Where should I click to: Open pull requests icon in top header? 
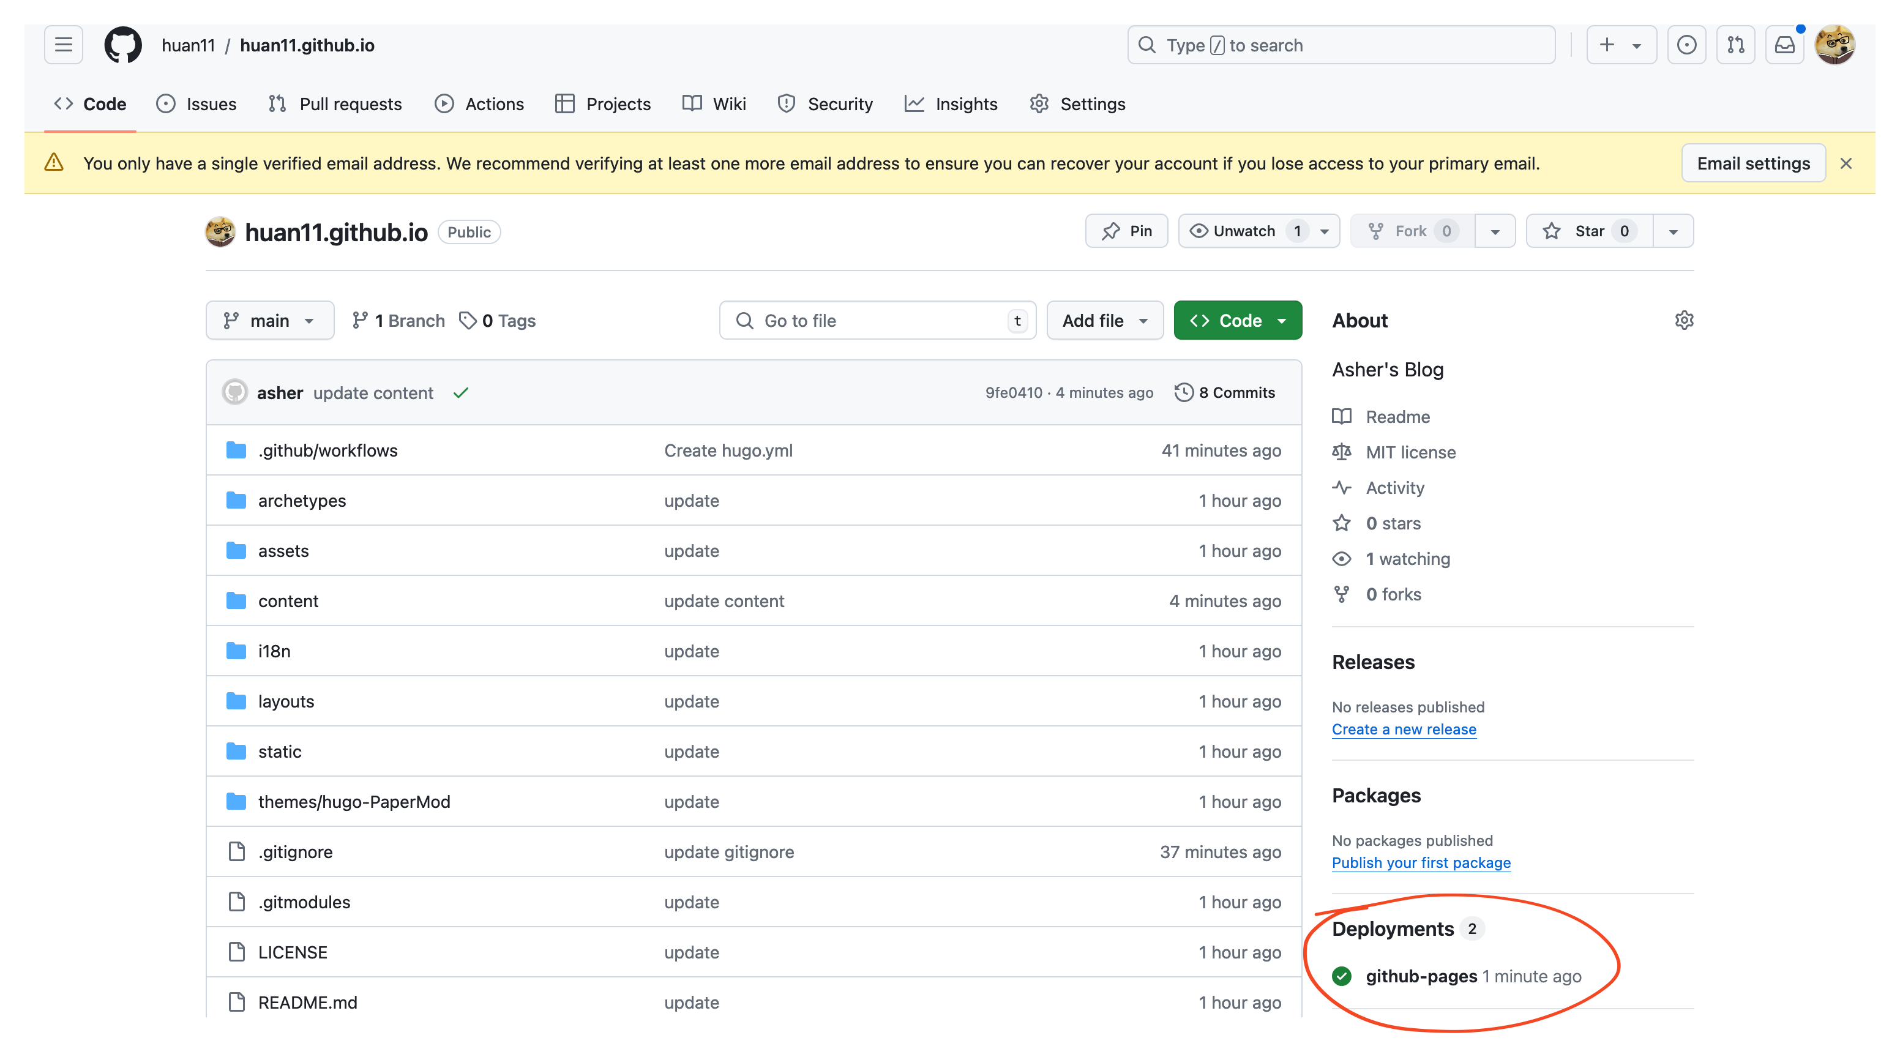point(1735,45)
